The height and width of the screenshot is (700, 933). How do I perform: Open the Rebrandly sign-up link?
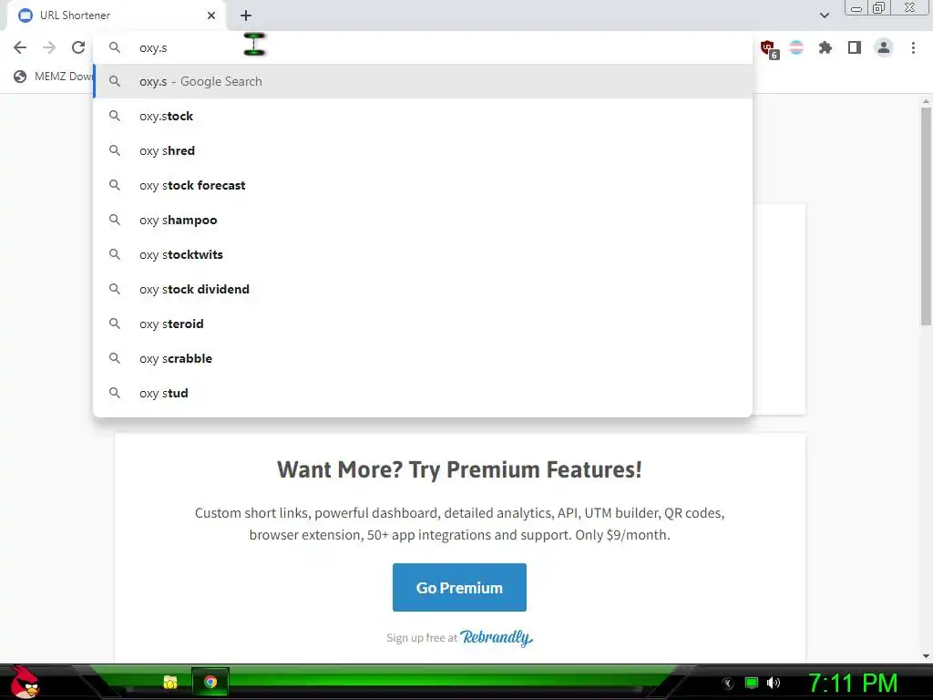[497, 637]
